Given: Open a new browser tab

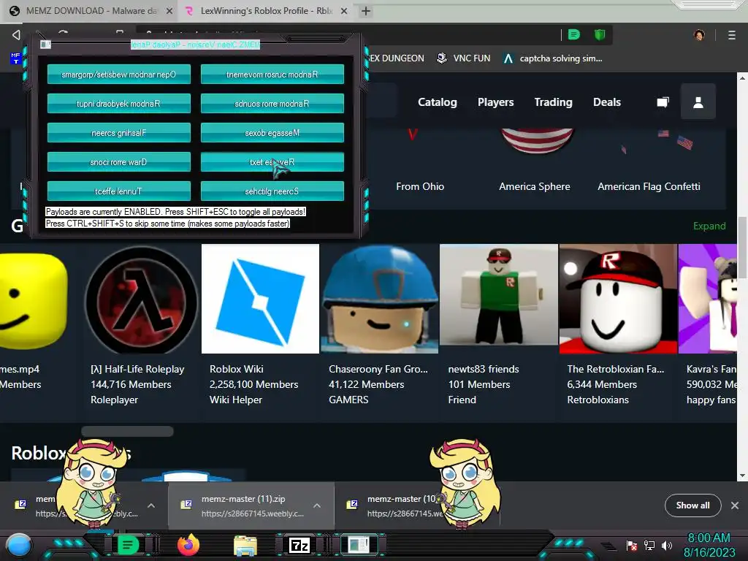Looking at the screenshot, I should 365,11.
